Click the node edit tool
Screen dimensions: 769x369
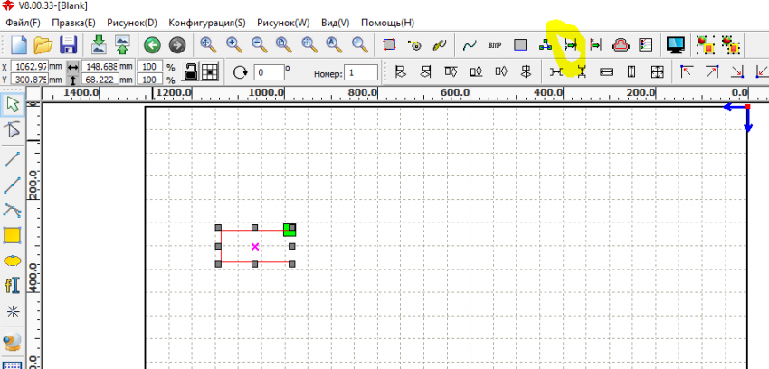13,130
